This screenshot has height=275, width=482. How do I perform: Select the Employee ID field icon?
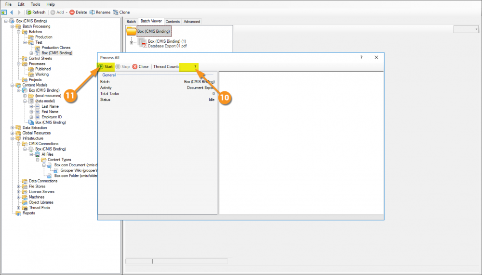pyautogui.click(x=38, y=117)
